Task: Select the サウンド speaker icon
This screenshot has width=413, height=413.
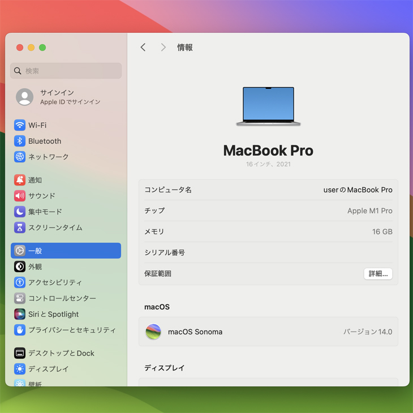Action: click(20, 196)
